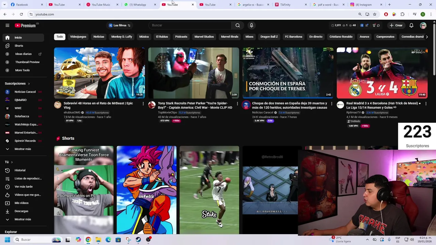Image resolution: width=436 pixels, height=245 pixels.
Task: Select the Monkey D. Luffy chip
Action: click(122, 37)
